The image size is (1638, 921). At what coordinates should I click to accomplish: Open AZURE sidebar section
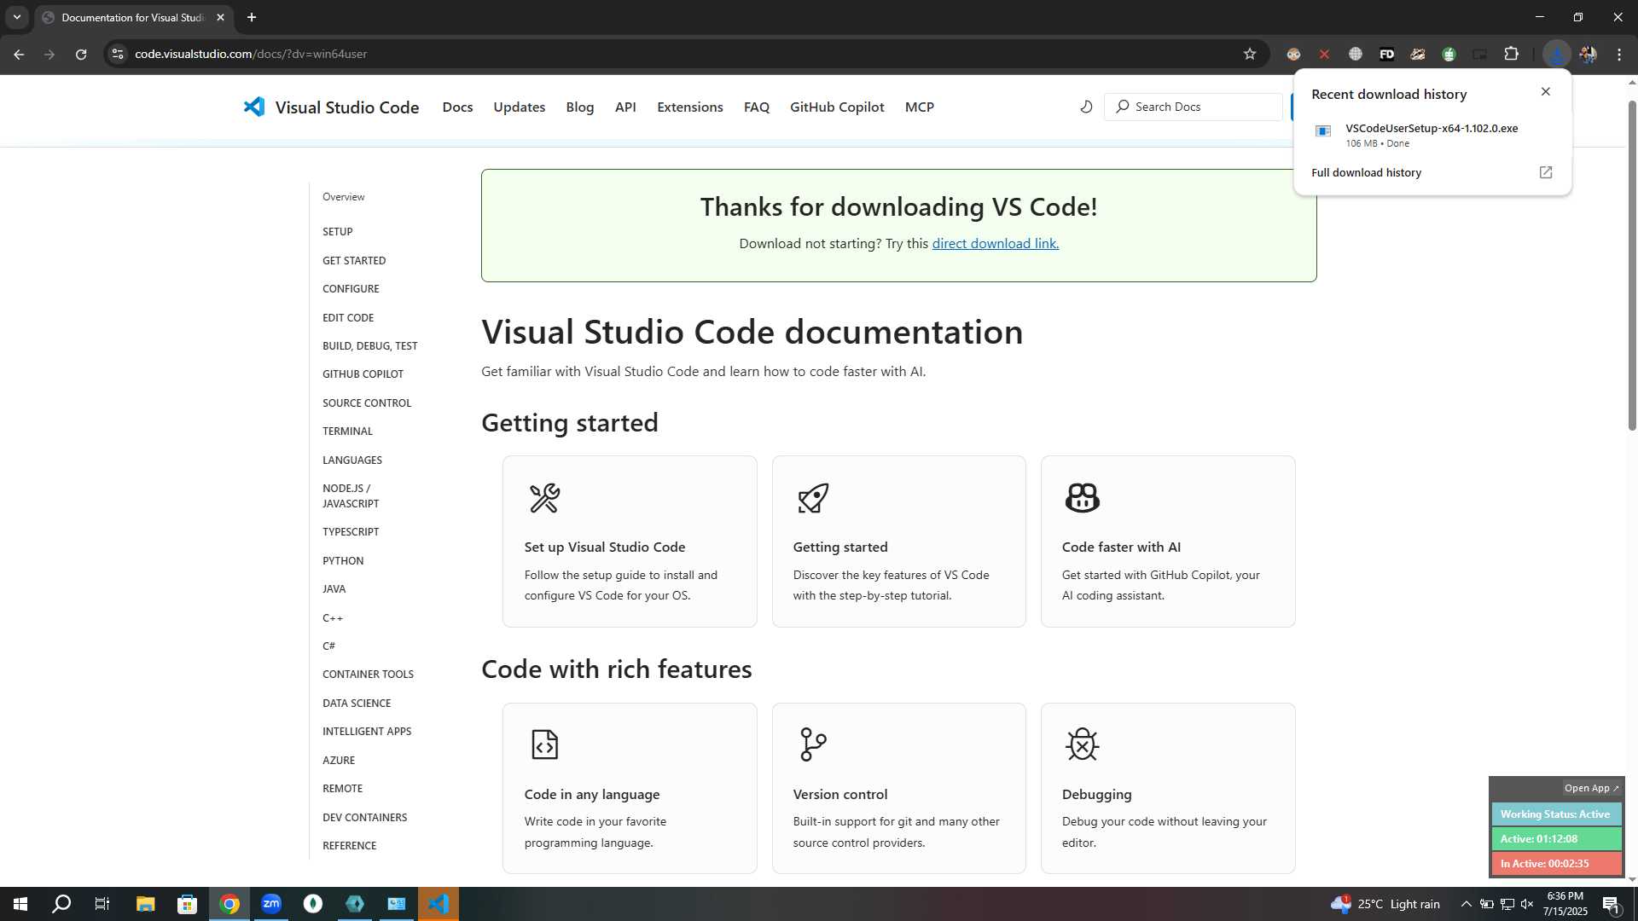pos(339,761)
